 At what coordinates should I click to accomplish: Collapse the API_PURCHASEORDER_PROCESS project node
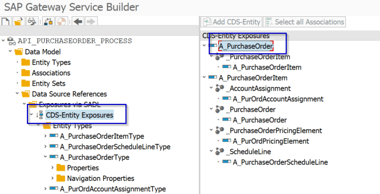(3, 41)
